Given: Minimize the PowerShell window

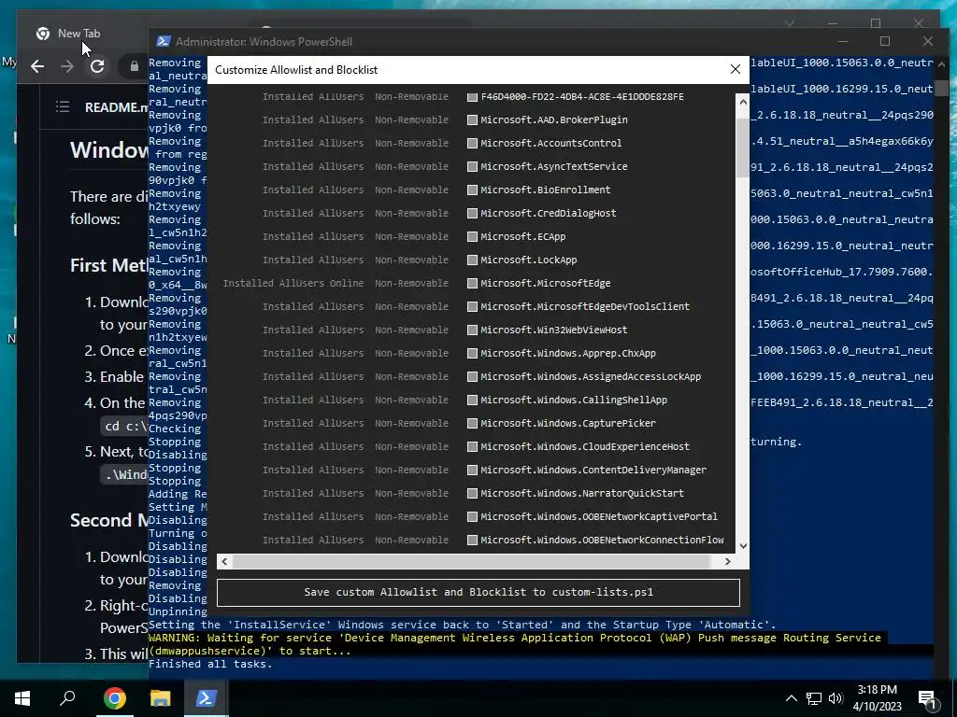Looking at the screenshot, I should click(x=843, y=41).
